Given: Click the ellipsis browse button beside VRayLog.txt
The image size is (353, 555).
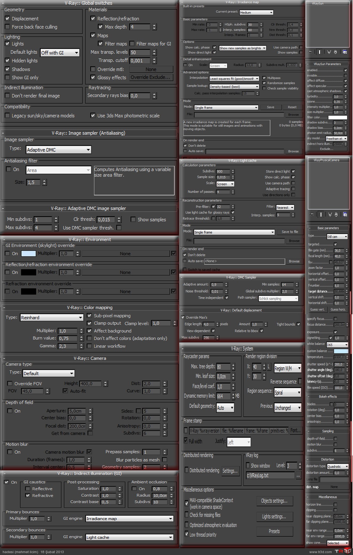Looking at the screenshot, I should (x=298, y=475).
